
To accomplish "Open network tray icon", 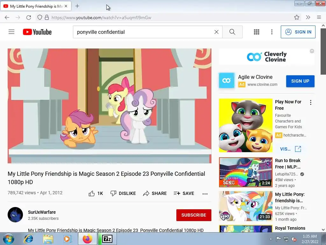I will pyautogui.click(x=286, y=239).
